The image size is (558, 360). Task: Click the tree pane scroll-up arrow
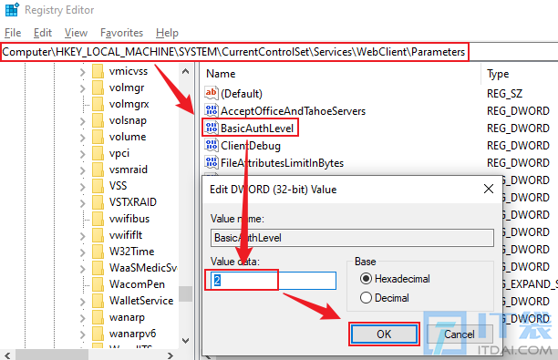[x=185, y=71]
